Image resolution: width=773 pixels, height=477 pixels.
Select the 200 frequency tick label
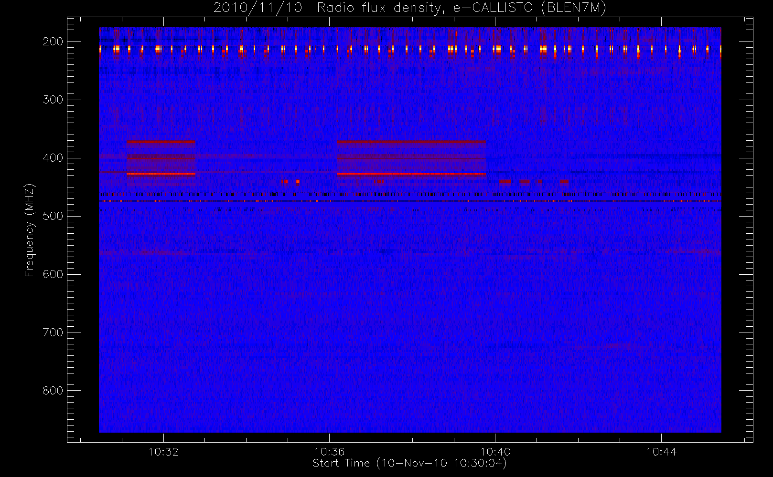pyautogui.click(x=53, y=41)
